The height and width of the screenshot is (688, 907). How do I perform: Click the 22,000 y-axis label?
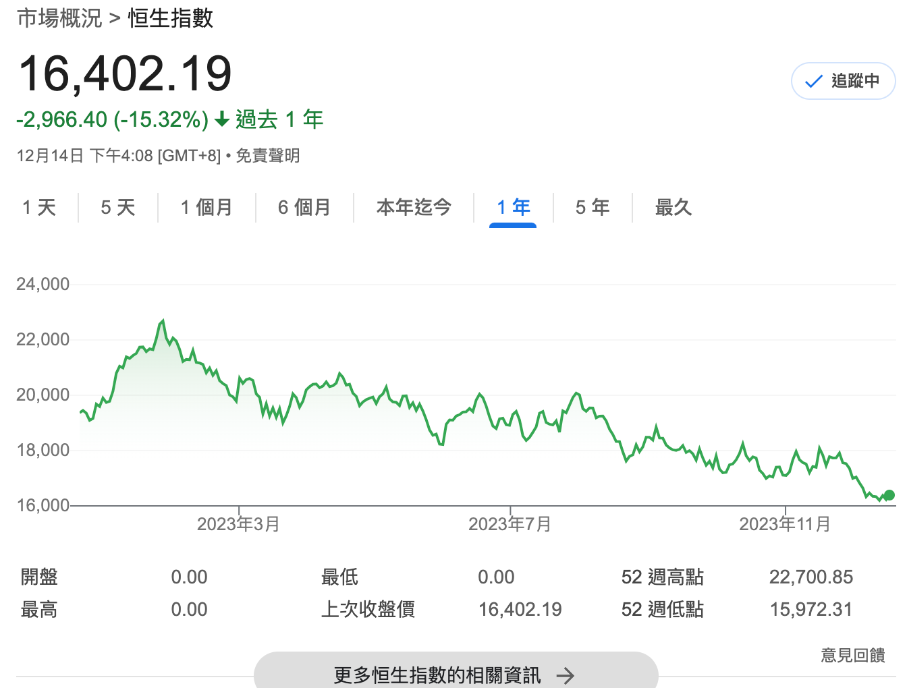(43, 339)
